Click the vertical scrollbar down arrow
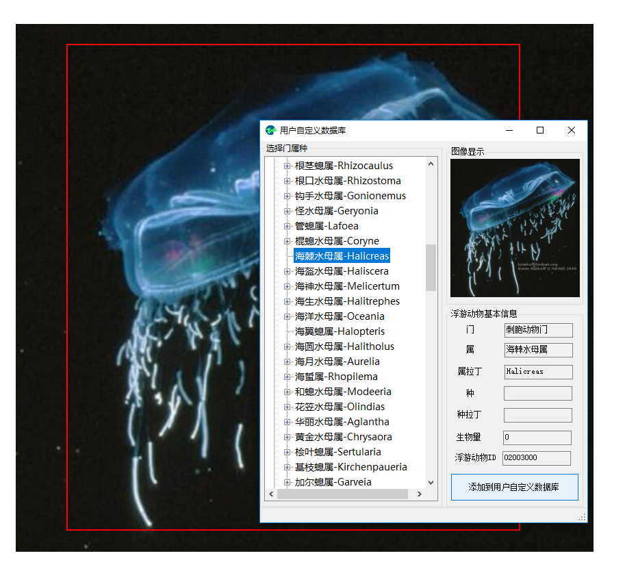625x569 pixels. click(x=431, y=482)
